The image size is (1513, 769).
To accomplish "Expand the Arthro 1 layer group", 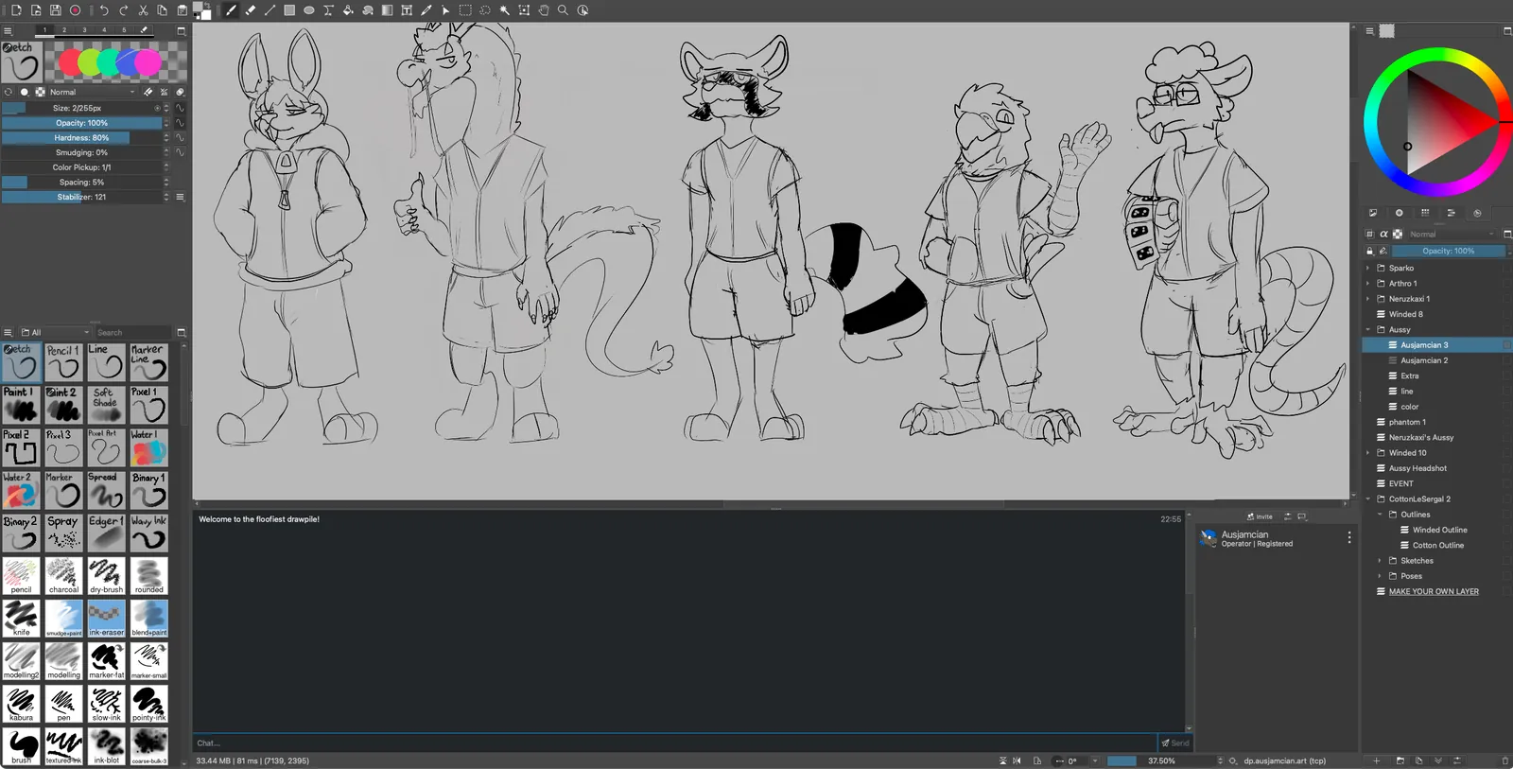I will [1367, 284].
